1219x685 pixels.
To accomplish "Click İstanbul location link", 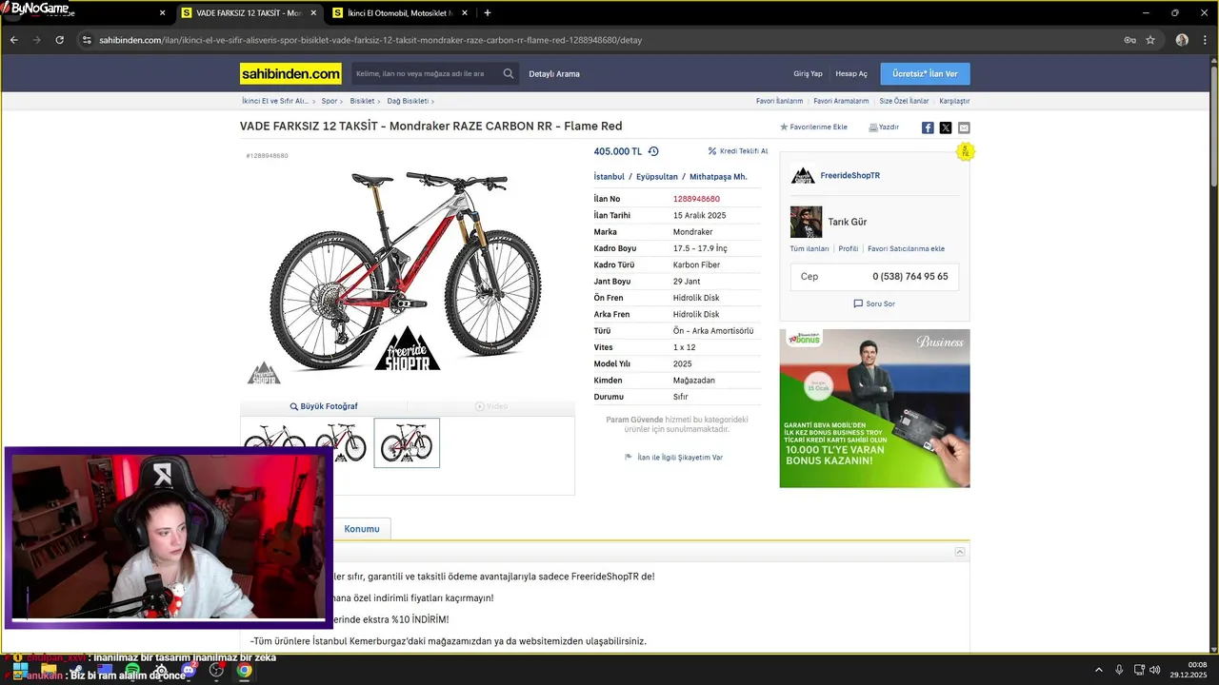I will (x=609, y=177).
